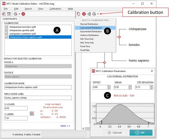
Task: Click the red remove calibration icon
Action: click(23, 14)
